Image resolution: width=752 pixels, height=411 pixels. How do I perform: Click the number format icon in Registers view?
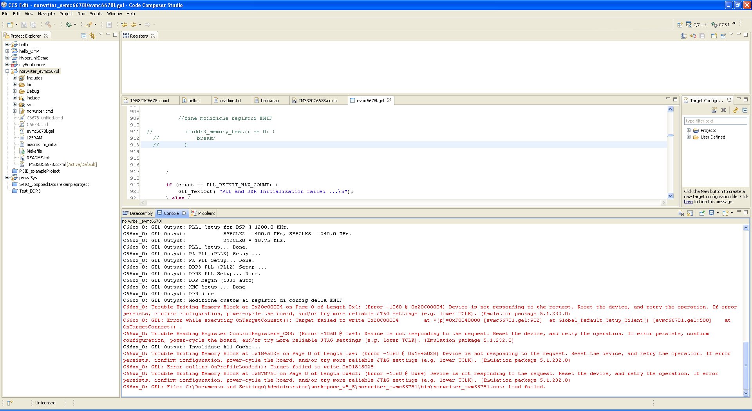tap(684, 36)
